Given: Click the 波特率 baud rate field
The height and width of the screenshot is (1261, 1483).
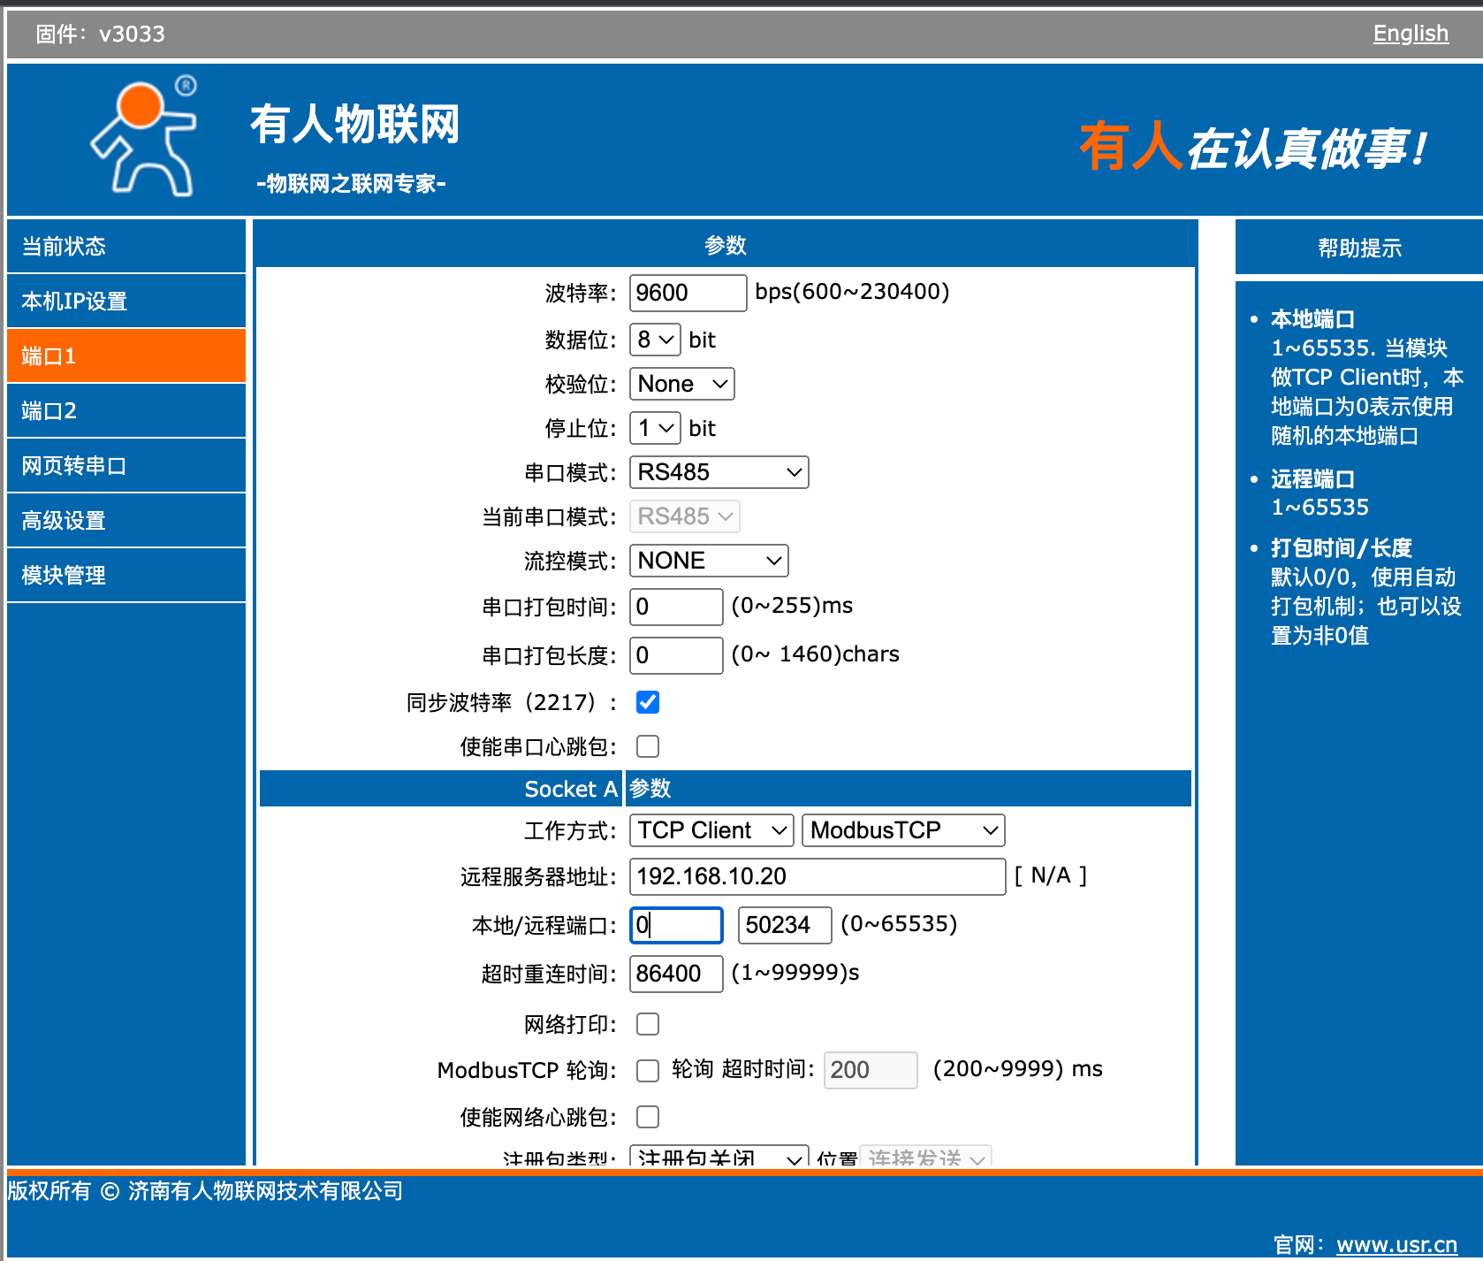Looking at the screenshot, I should click(687, 293).
